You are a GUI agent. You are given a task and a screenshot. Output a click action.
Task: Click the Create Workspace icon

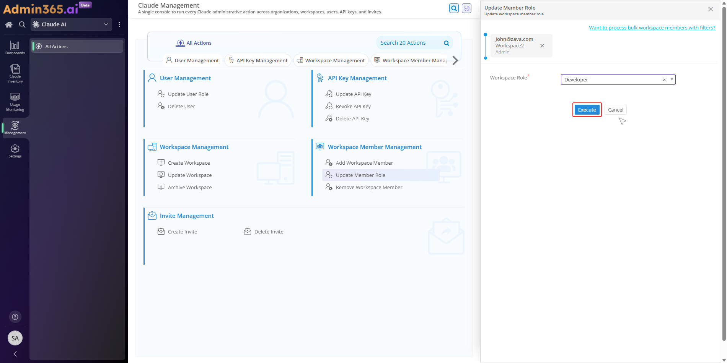[x=161, y=162]
